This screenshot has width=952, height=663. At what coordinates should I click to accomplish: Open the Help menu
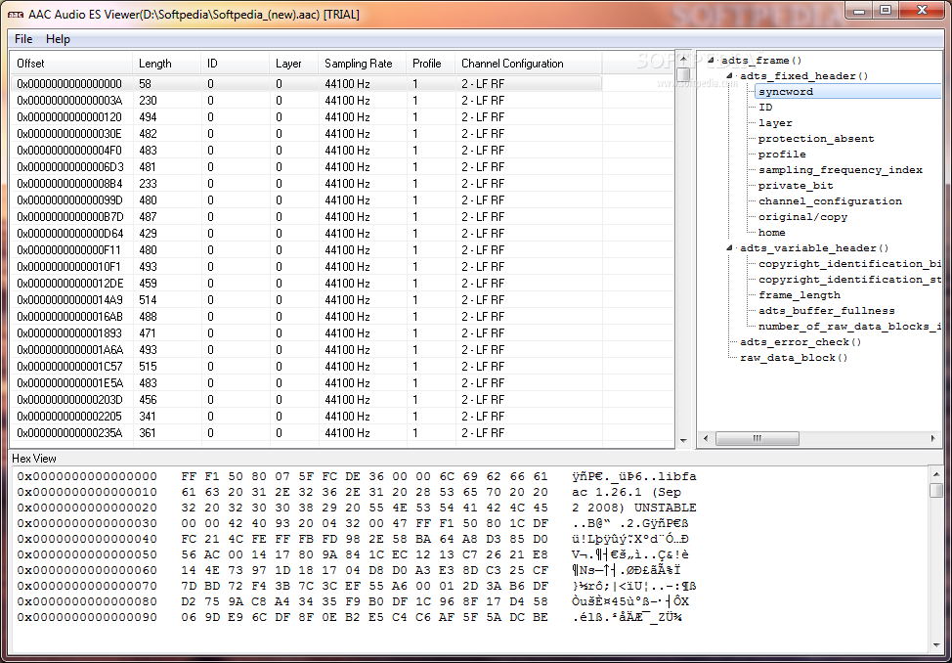(x=58, y=39)
